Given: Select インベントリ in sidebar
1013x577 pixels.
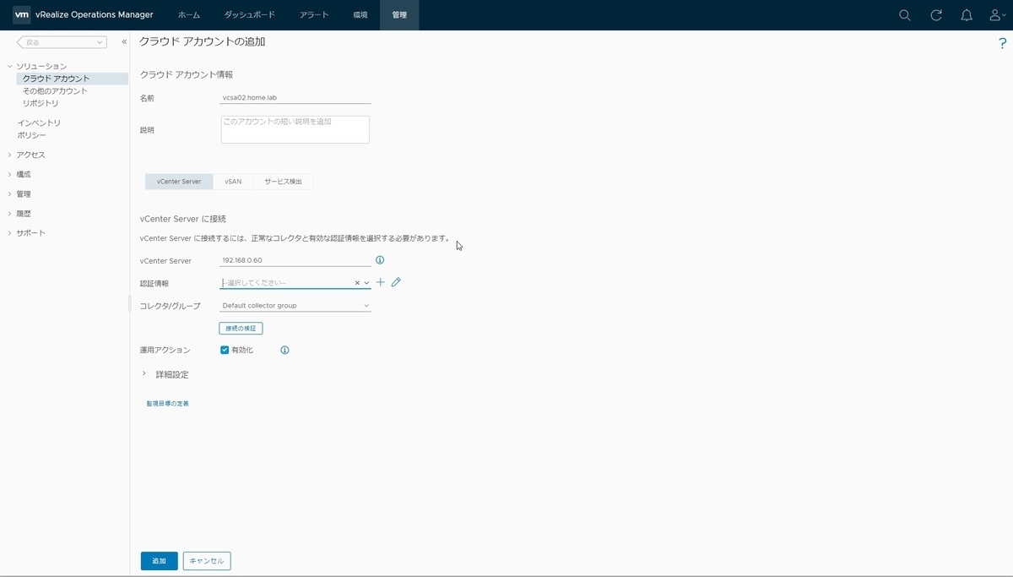Looking at the screenshot, I should click(x=39, y=122).
